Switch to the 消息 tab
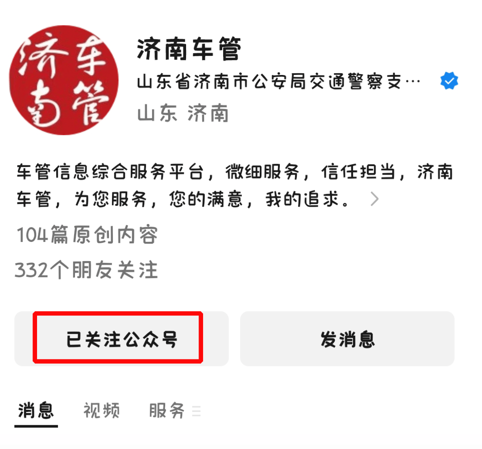482x449 pixels. point(36,410)
